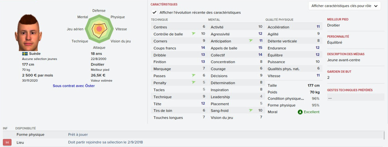Click the Inf column header

coord(5,129)
